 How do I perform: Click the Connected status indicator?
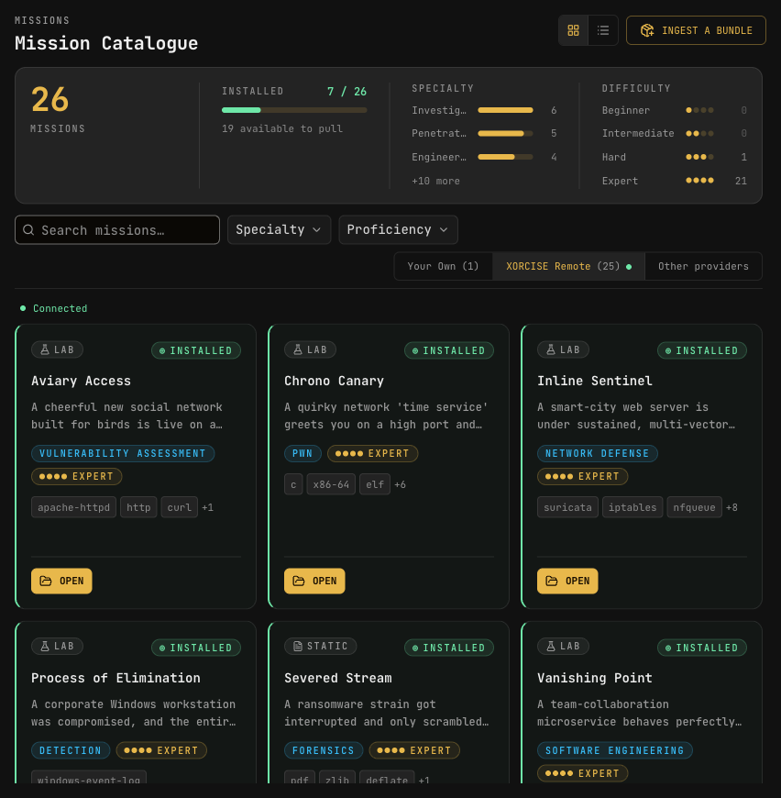[x=53, y=308]
